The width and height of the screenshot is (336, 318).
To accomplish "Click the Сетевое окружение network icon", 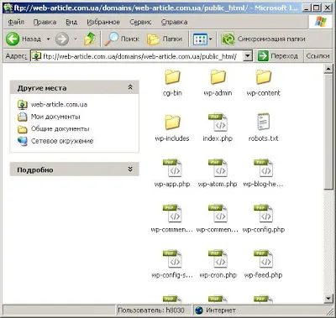I will 23,141.
